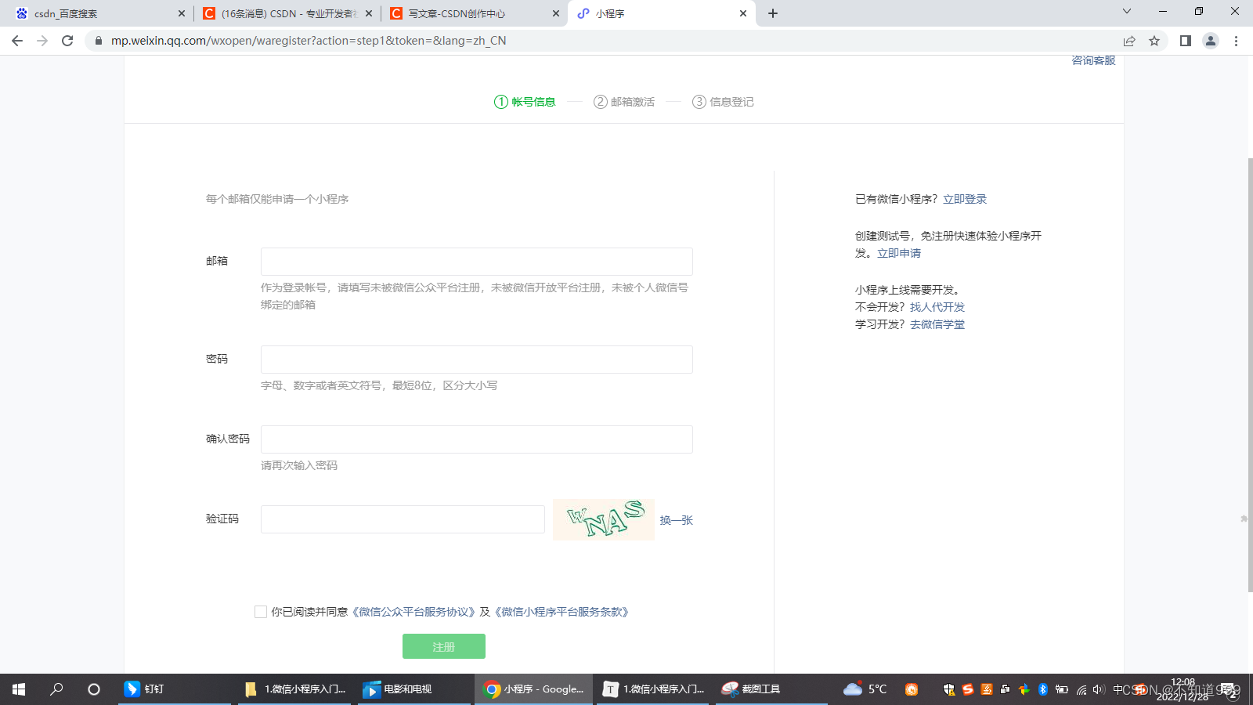Viewport: 1253px width, 705px height.
Task: Open battery status tray icon
Action: coord(1062,689)
